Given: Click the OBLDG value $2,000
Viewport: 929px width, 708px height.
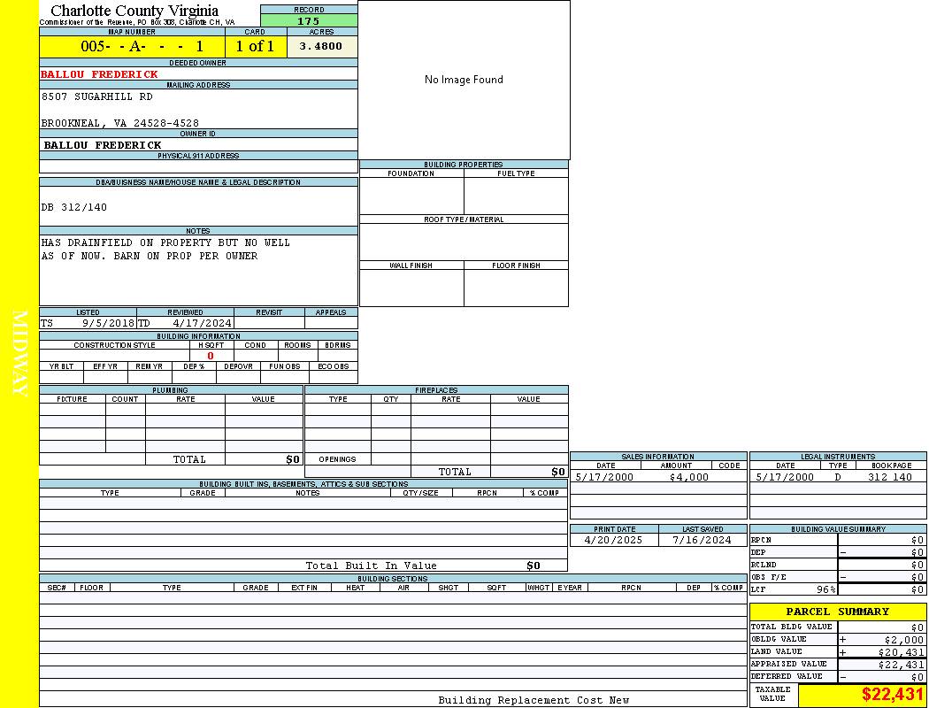Looking at the screenshot, I should click(903, 639).
